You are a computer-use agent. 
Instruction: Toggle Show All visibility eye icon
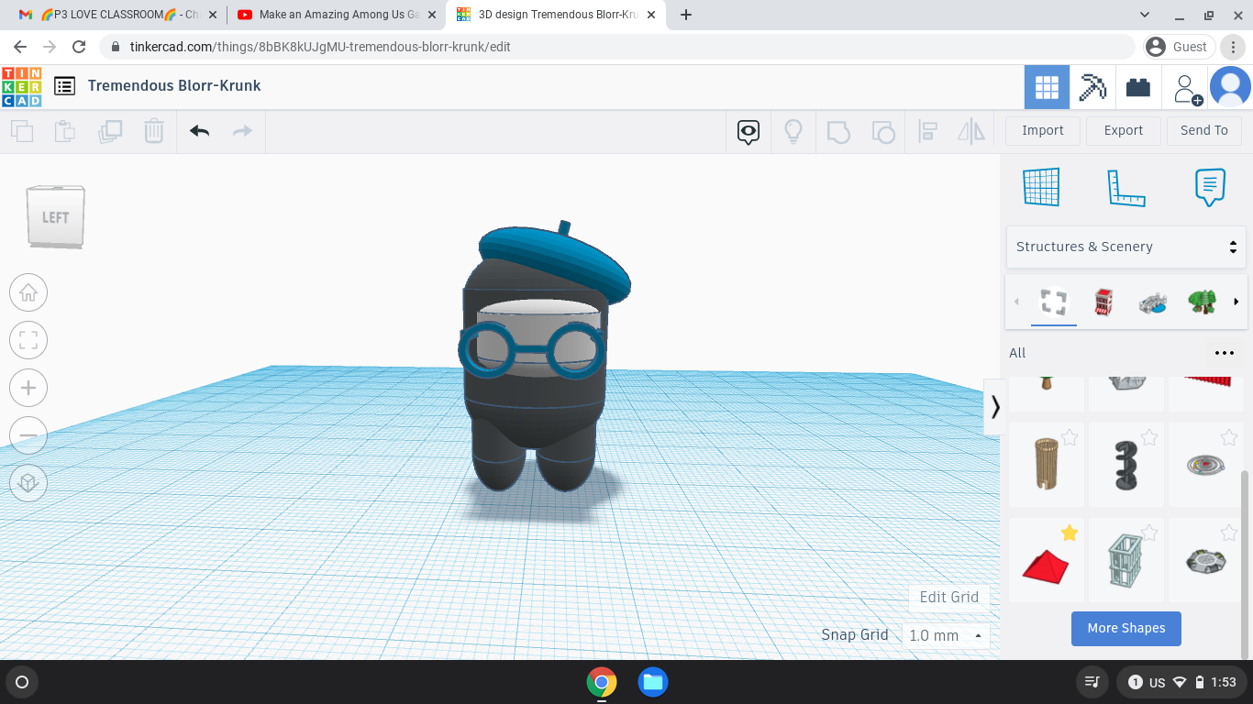coord(748,132)
